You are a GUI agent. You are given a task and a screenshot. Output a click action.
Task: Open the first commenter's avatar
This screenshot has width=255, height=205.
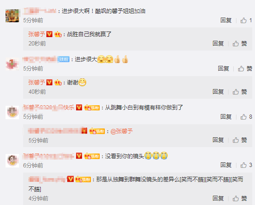12,16
